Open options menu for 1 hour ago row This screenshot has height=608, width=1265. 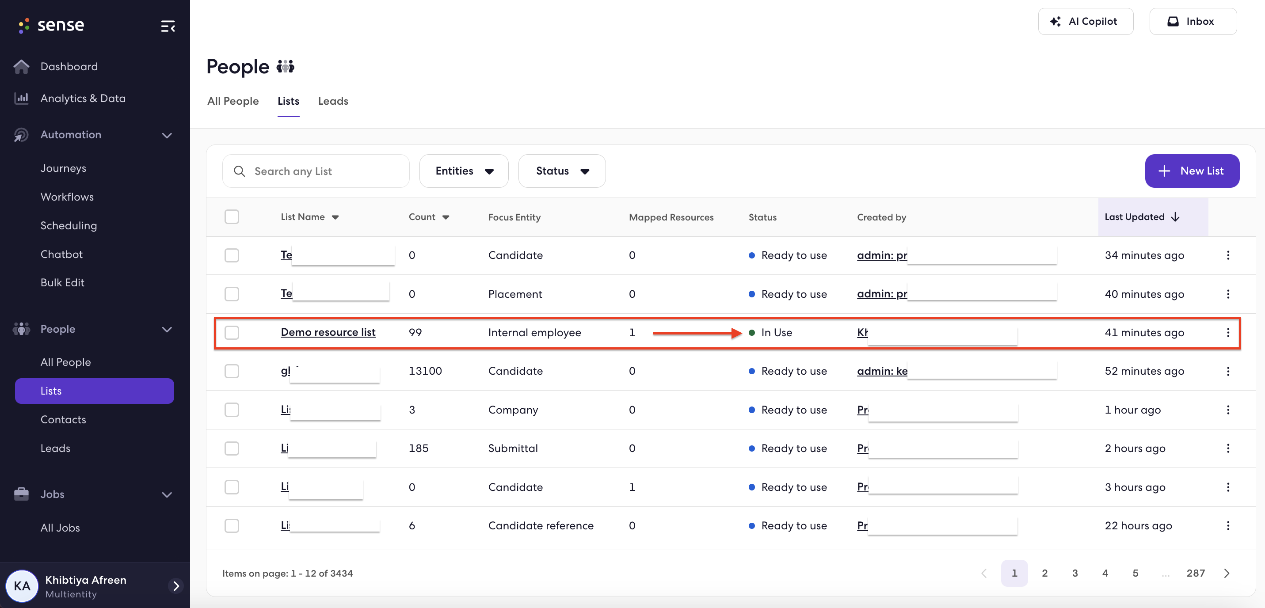coord(1228,410)
